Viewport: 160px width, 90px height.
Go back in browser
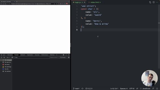click(1, 4)
